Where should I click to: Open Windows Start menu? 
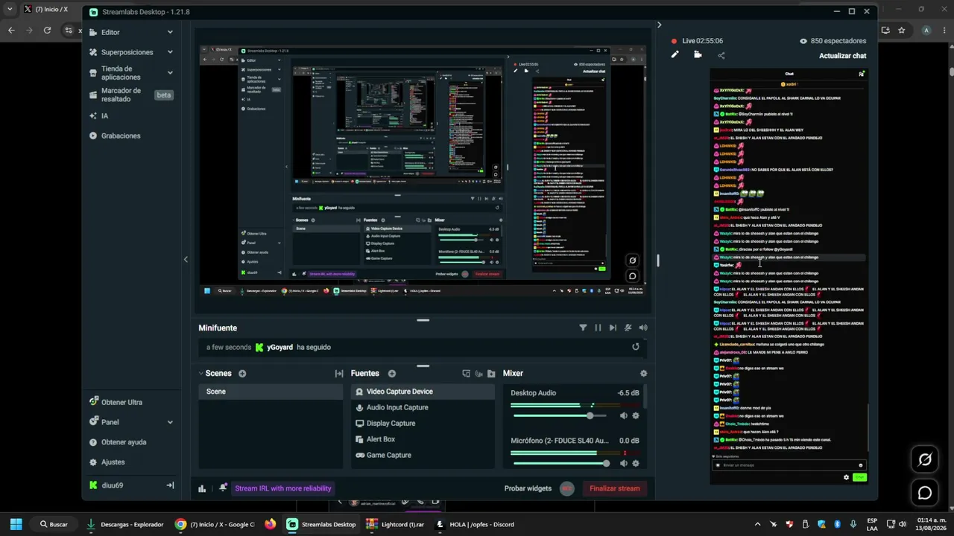(x=16, y=524)
